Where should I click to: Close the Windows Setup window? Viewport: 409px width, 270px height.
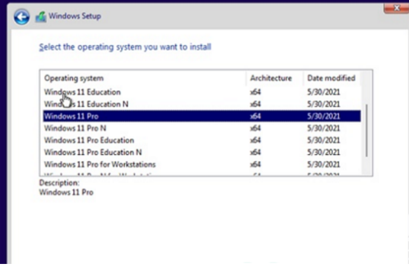pyautogui.click(x=396, y=8)
